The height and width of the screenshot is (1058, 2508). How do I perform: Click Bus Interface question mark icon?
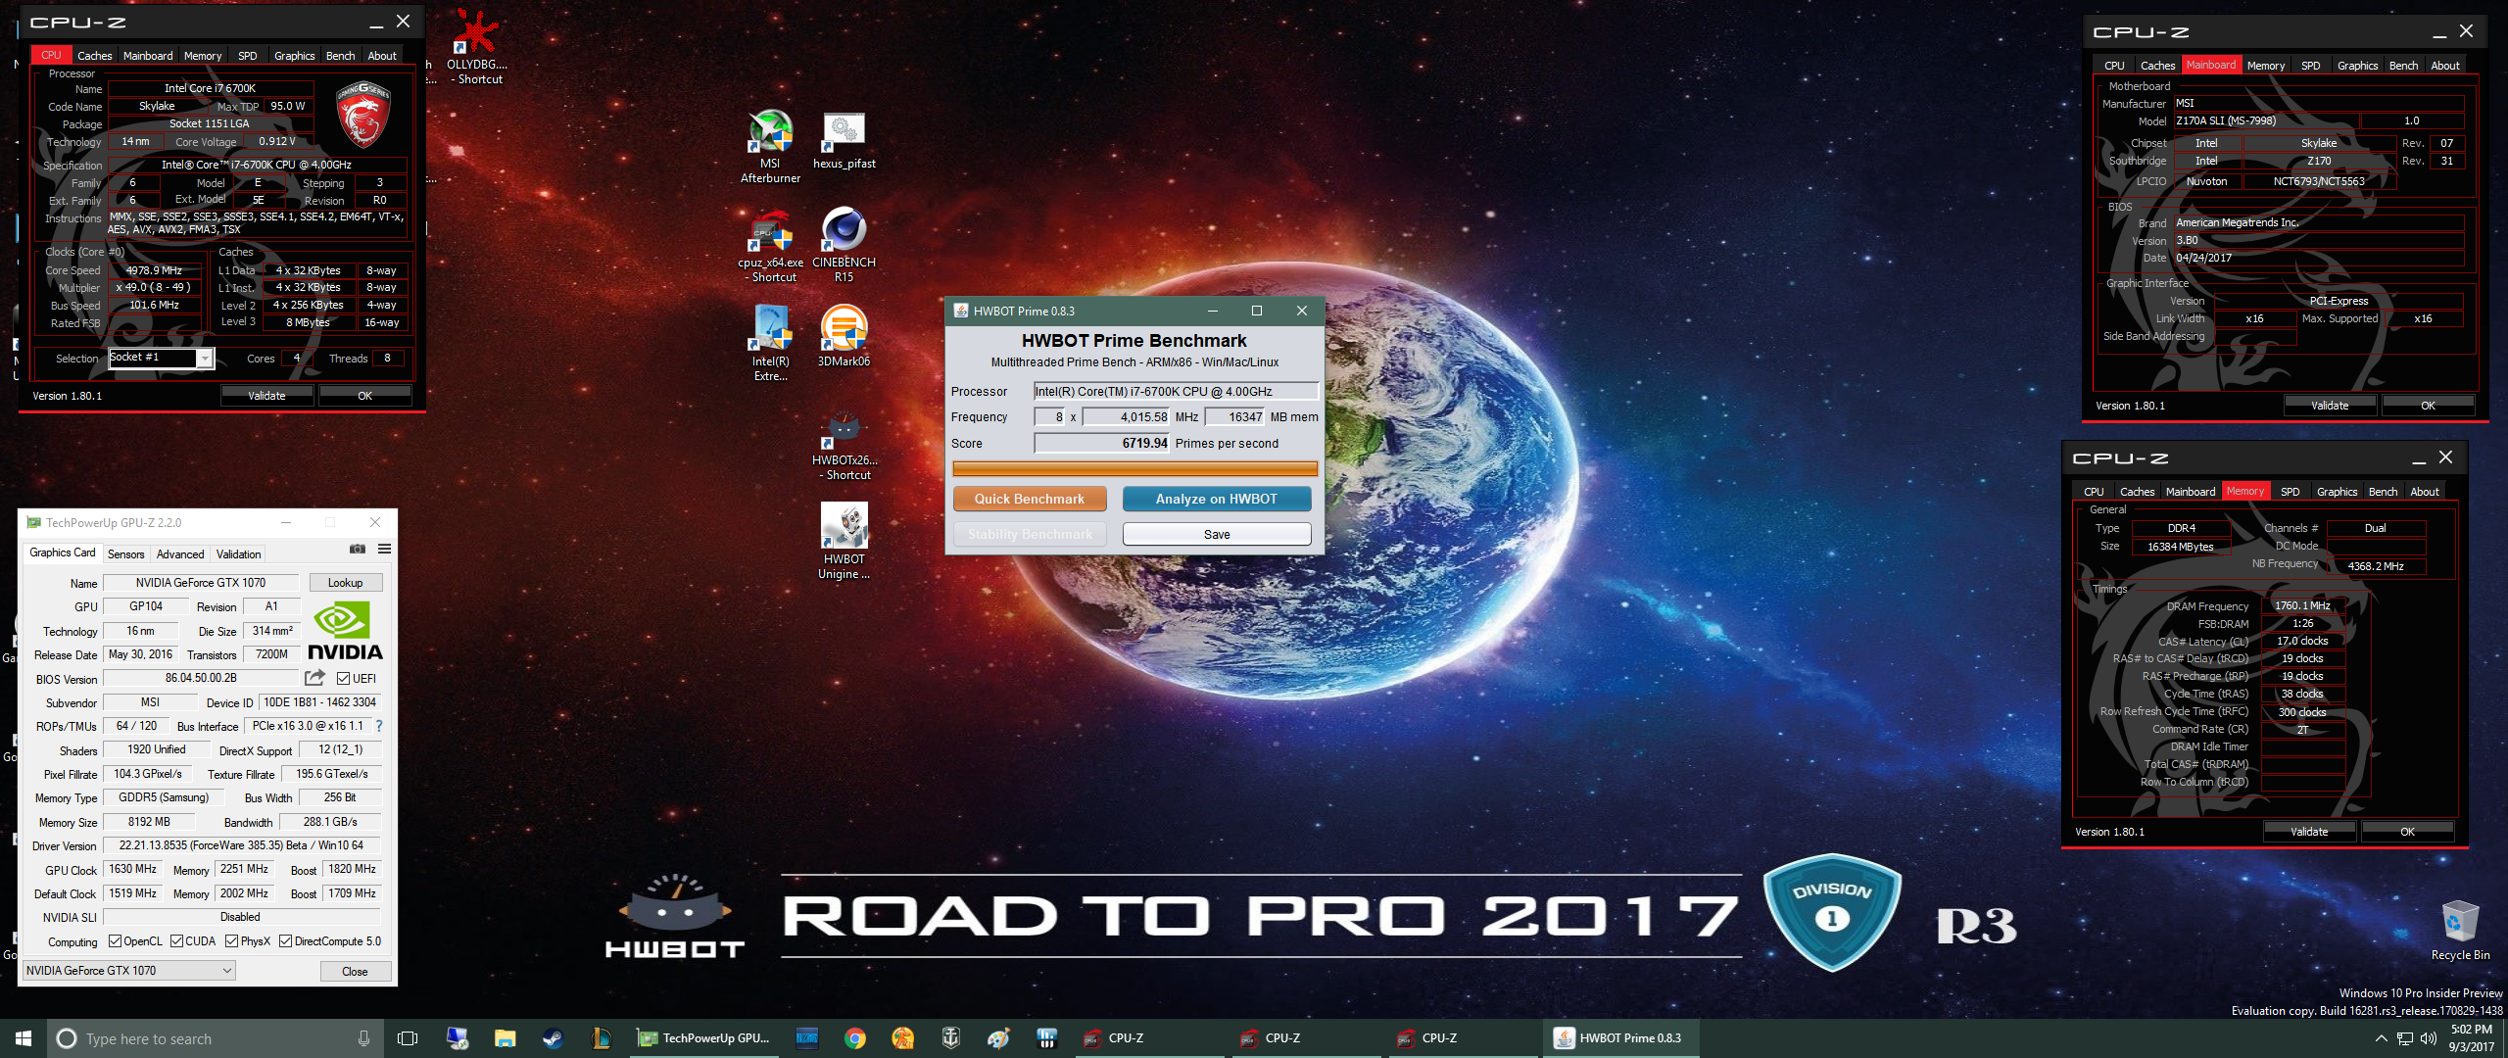(379, 726)
